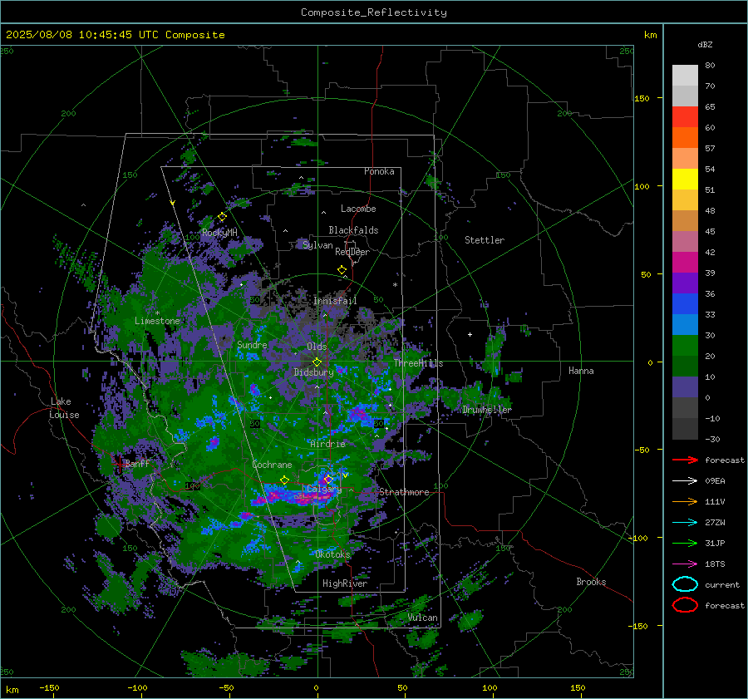Click the Airdrie city label
Viewport: 748px width, 699px height.
click(327, 444)
